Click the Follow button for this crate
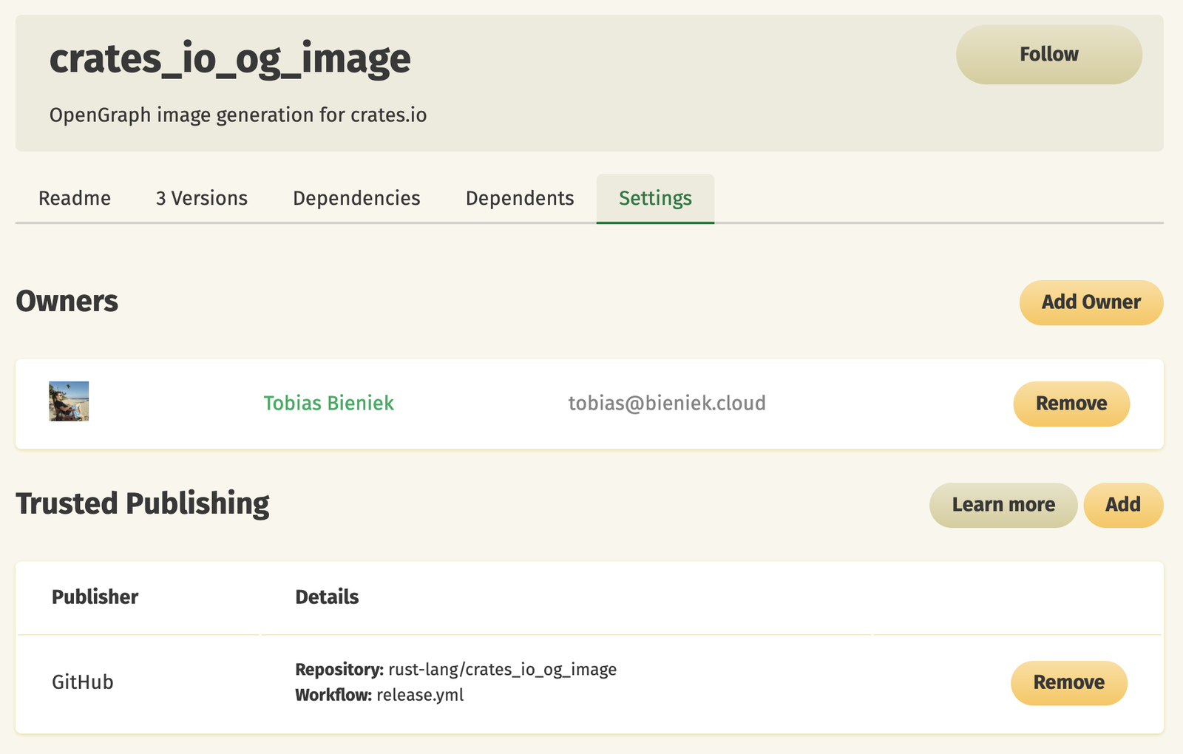The height and width of the screenshot is (754, 1183). click(1048, 55)
